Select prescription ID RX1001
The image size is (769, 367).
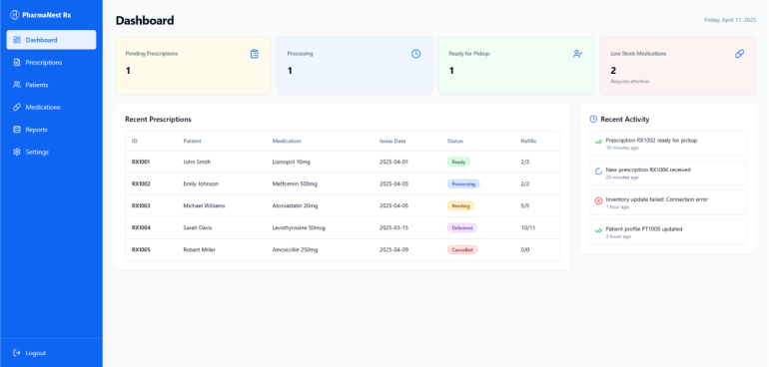coord(141,162)
